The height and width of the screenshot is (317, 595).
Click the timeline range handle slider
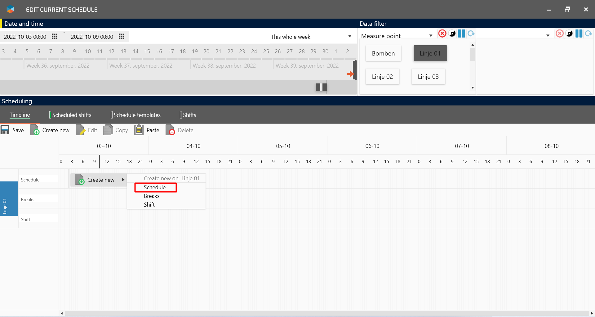coord(321,87)
